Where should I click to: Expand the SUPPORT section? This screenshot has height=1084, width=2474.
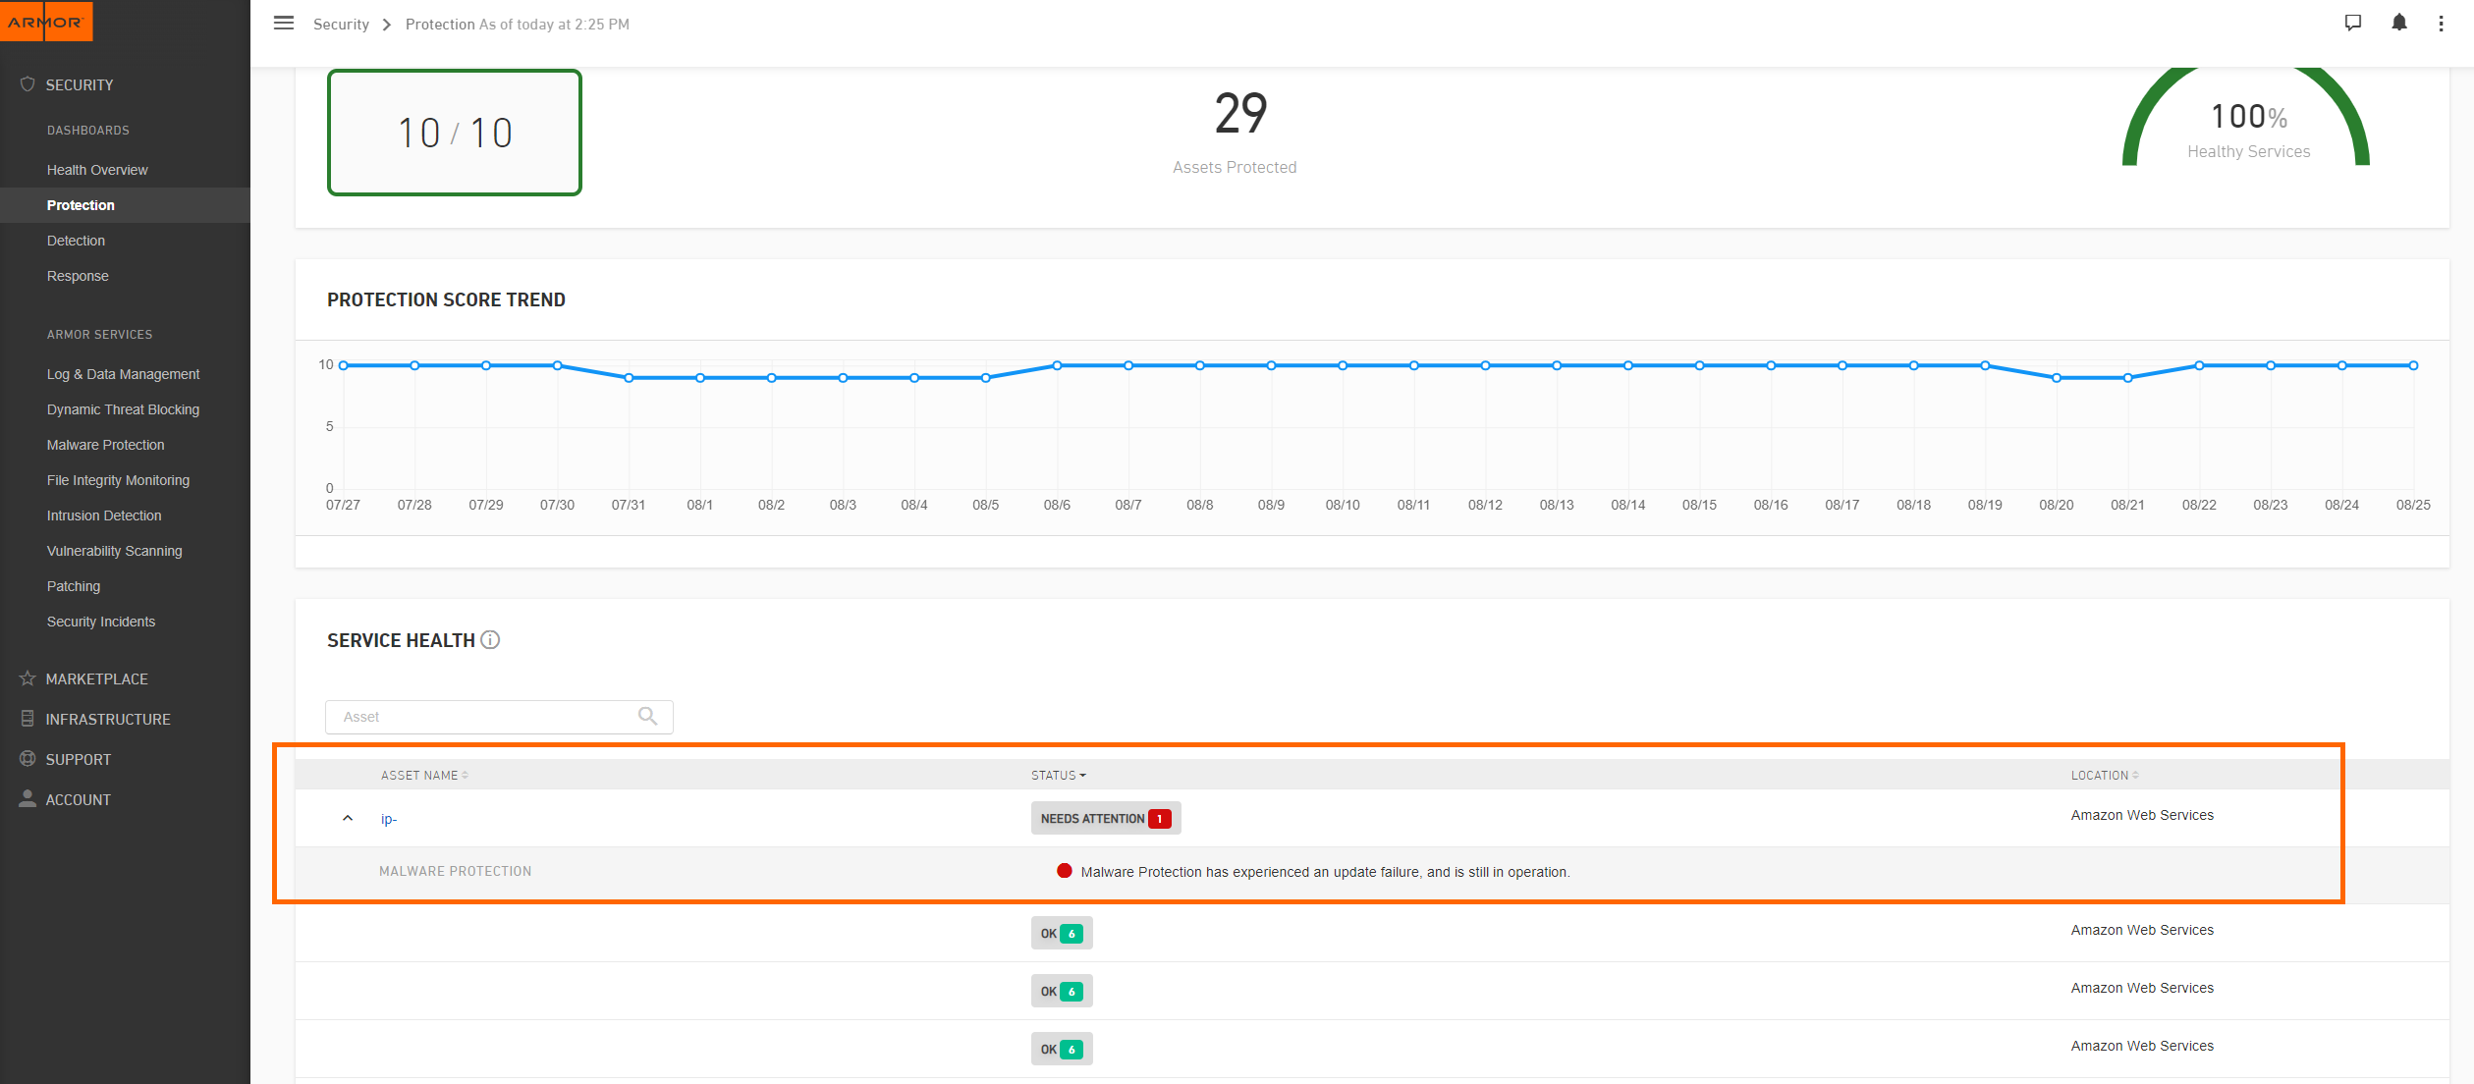[79, 759]
